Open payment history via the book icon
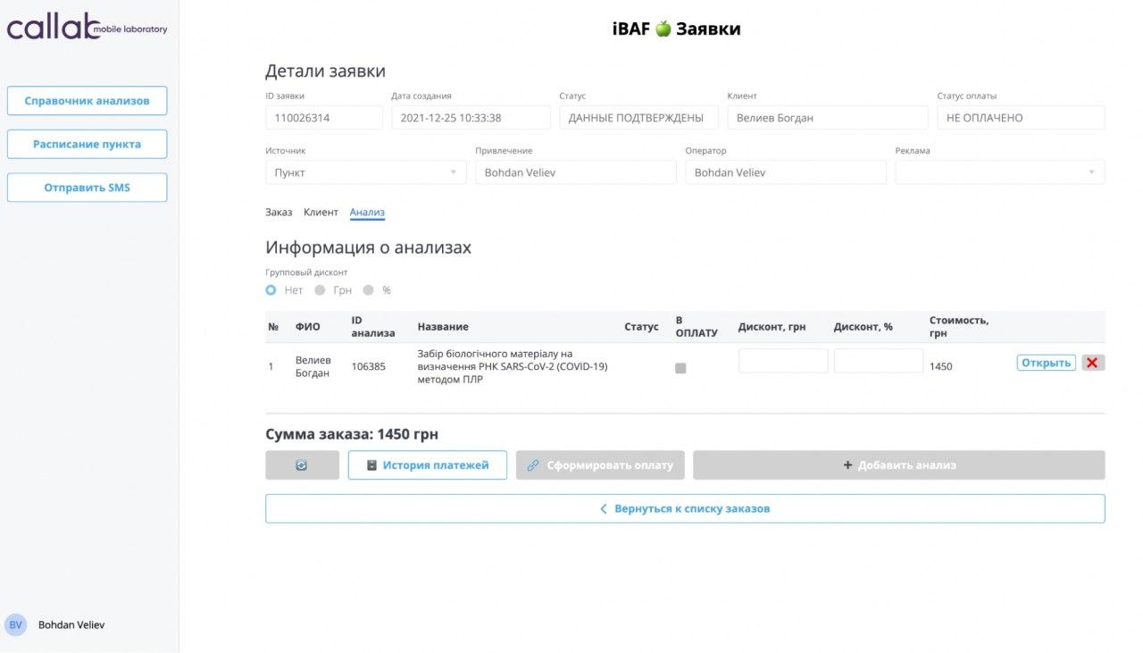The width and height of the screenshot is (1143, 653). pyautogui.click(x=371, y=465)
